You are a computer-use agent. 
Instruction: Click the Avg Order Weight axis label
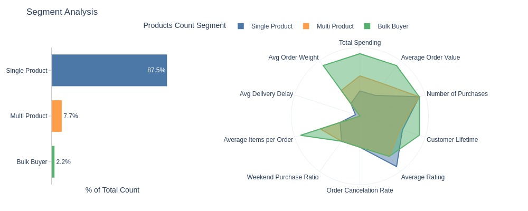pos(293,57)
